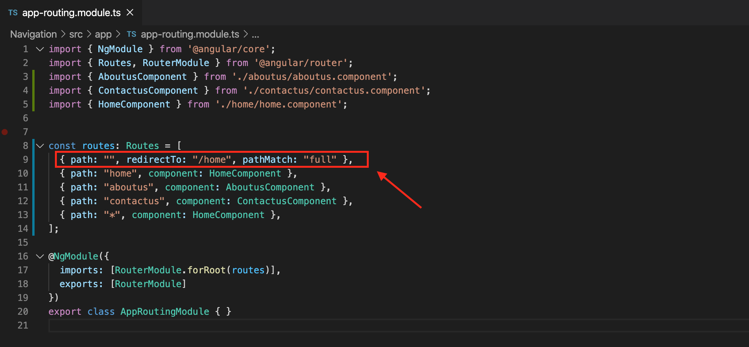Click HomeComponent on line 10
This screenshot has width=749, height=347.
coord(245,173)
